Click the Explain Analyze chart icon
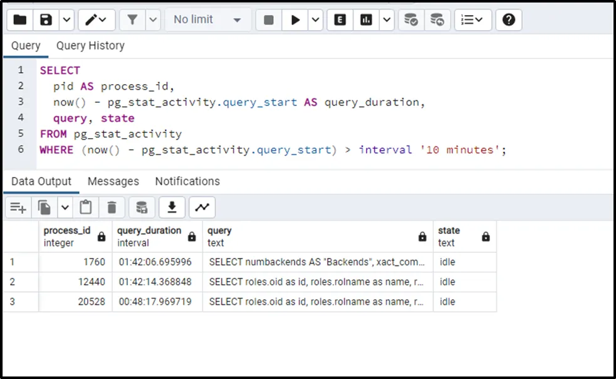This screenshot has height=379, width=616. (x=365, y=20)
